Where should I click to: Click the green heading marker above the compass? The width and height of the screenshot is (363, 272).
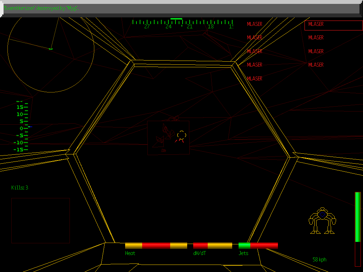point(176,19)
